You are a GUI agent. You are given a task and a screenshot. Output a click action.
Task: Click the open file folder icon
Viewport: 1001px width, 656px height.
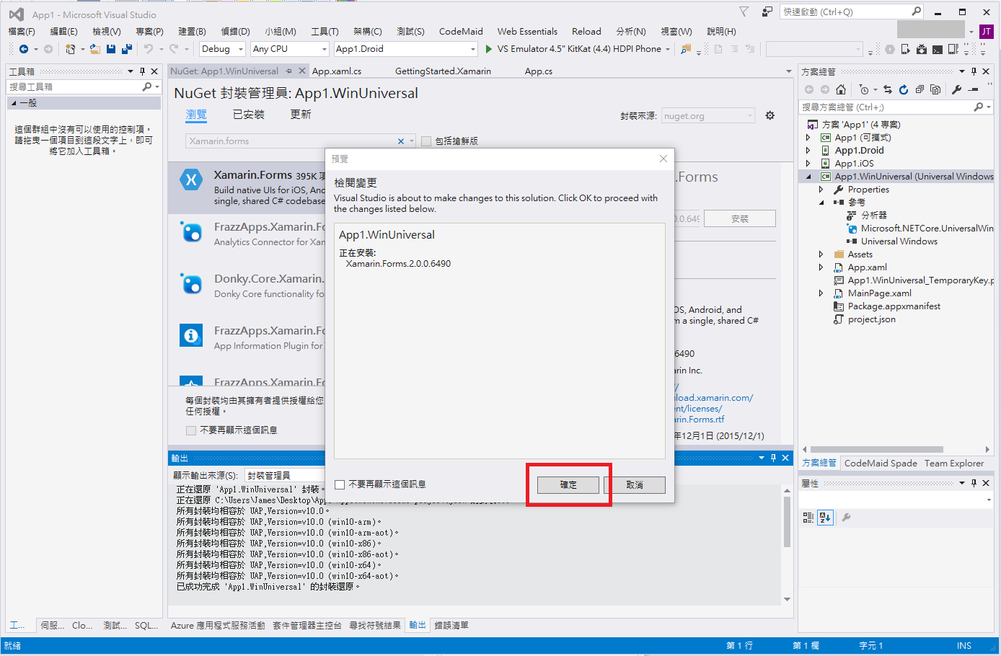(94, 49)
